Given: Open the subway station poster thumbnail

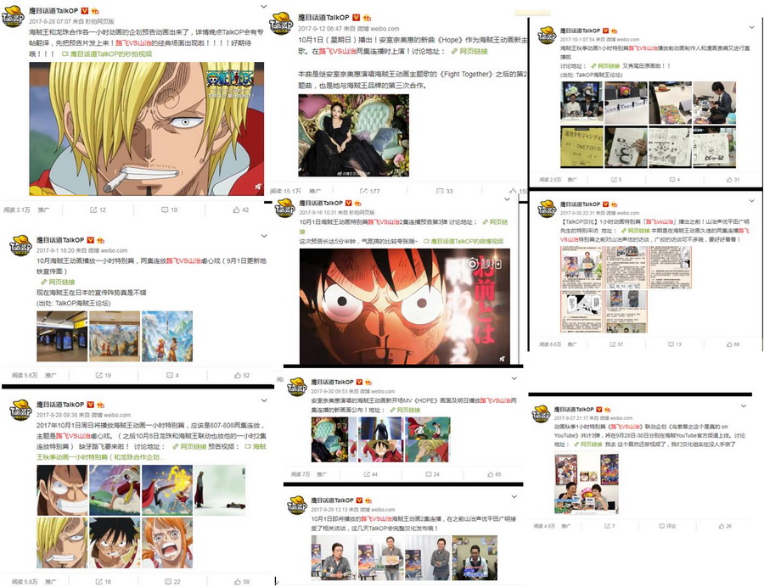Looking at the screenshot, I should coord(62,336).
